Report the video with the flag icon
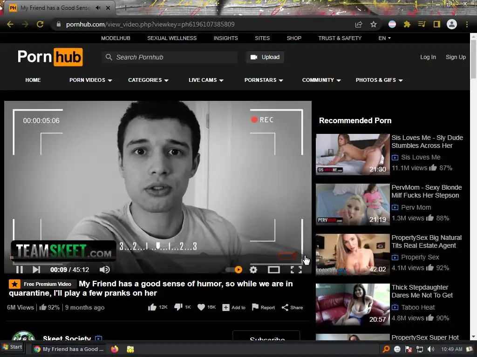 [x=255, y=307]
